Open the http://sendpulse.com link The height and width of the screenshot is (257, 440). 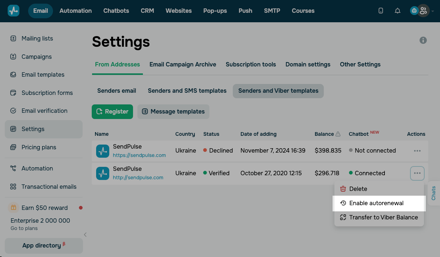[138, 177]
